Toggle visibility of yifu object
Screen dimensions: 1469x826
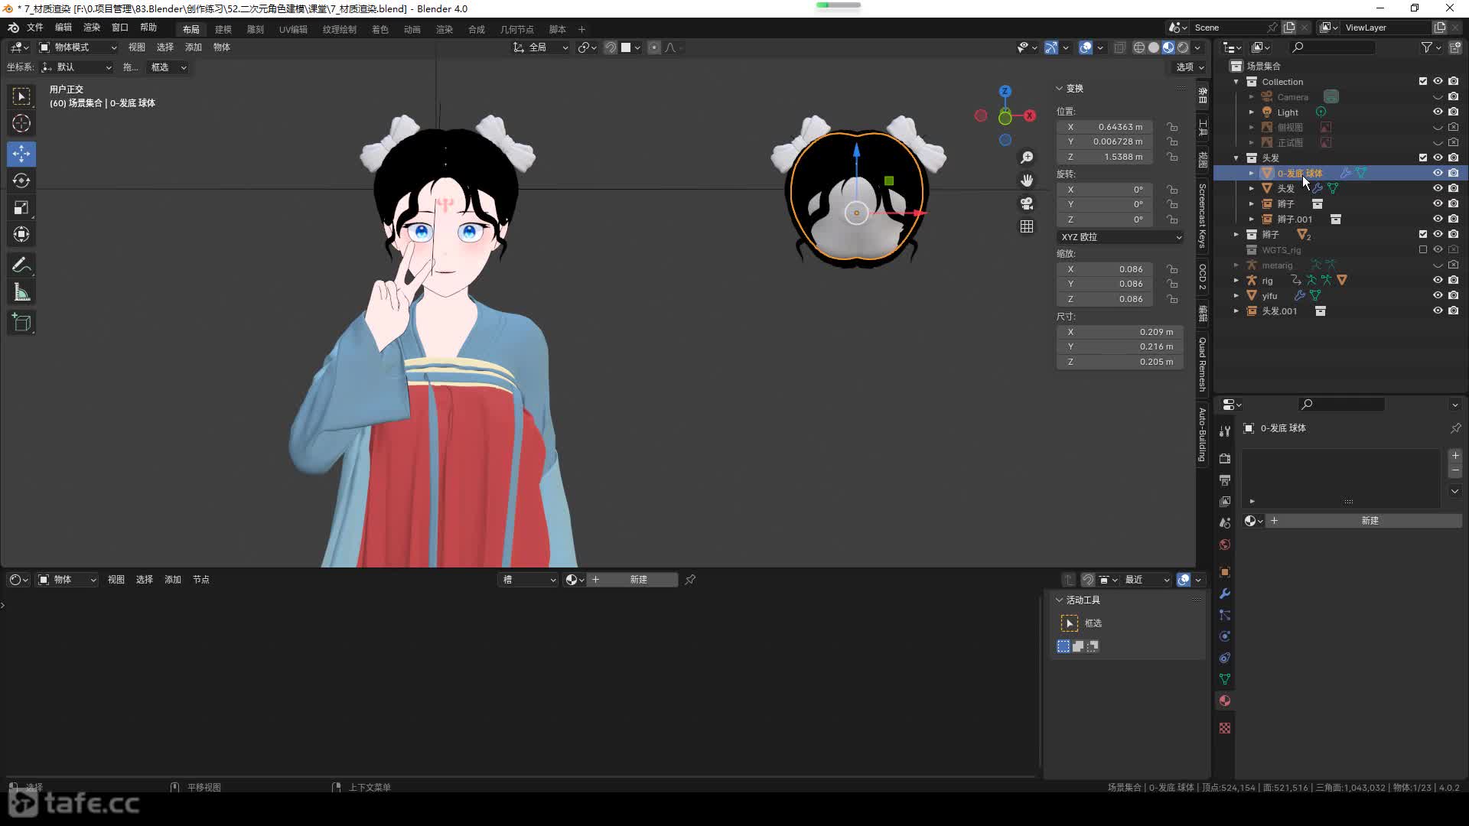(x=1438, y=295)
